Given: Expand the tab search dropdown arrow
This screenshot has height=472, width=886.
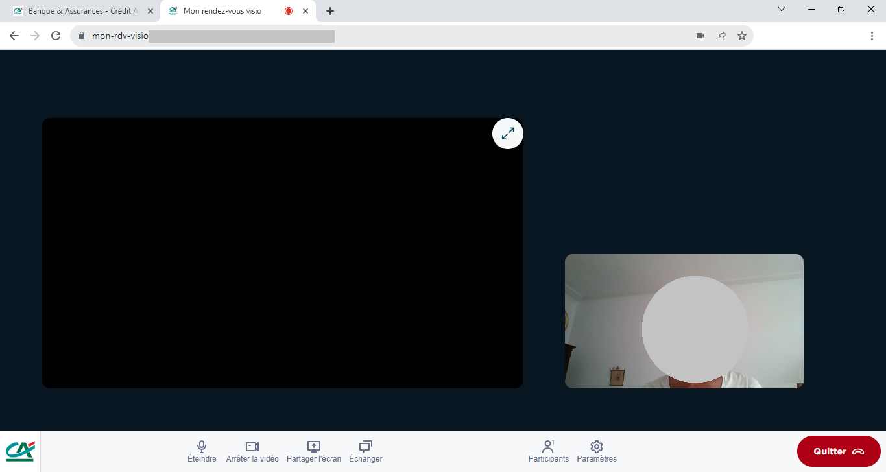Looking at the screenshot, I should (782, 10).
